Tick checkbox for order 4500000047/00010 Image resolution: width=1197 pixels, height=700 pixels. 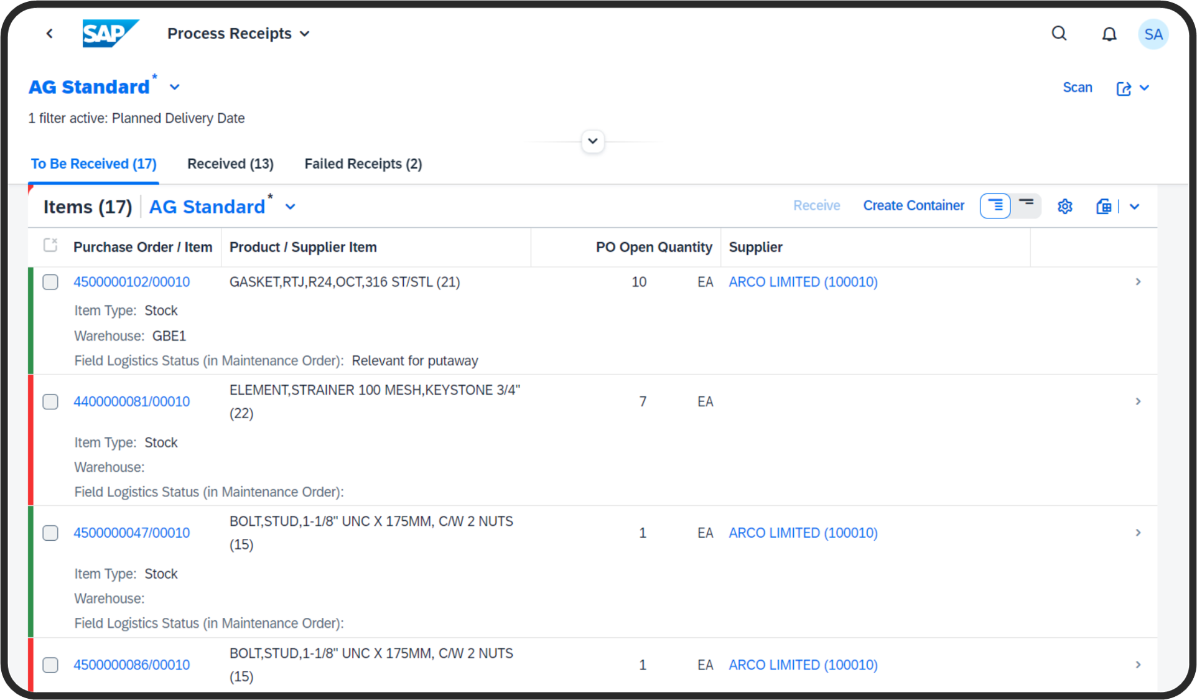pos(50,533)
